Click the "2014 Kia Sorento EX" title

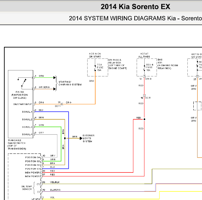135,7
